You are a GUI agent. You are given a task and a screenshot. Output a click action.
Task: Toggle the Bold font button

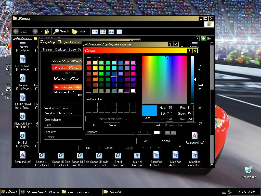click(x=167, y=132)
